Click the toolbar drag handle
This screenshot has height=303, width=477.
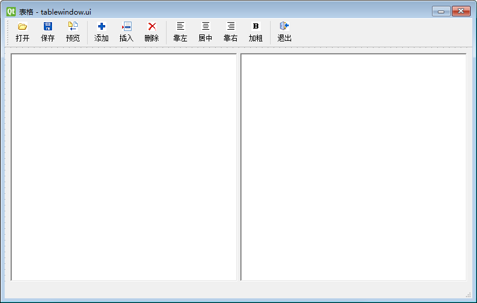tap(8, 32)
